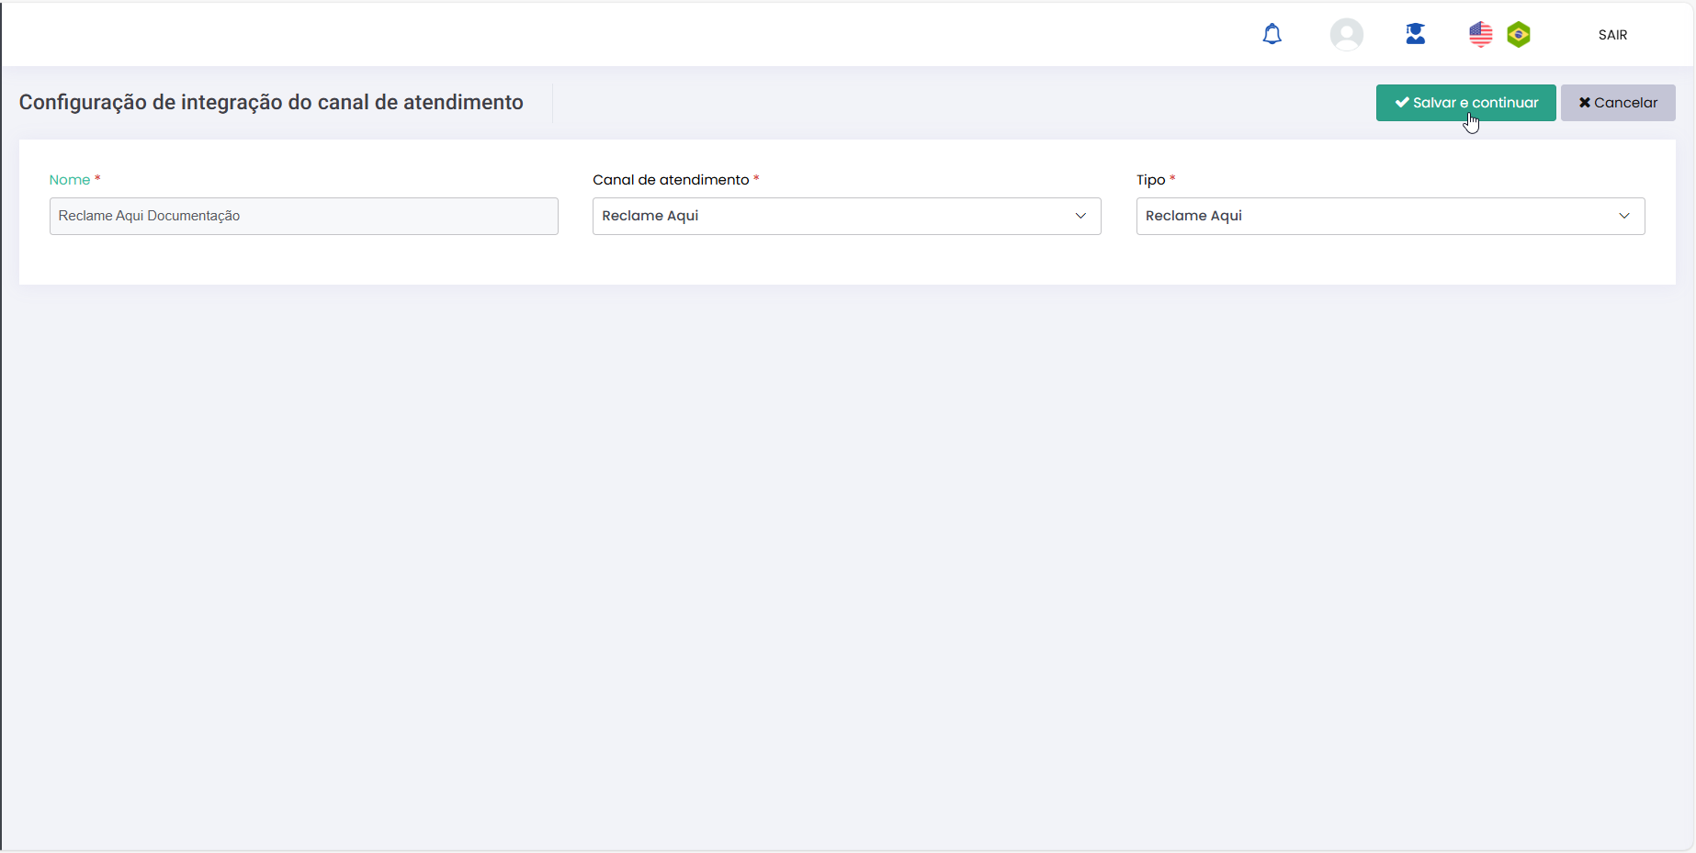
Task: Open the user profile avatar
Action: point(1346,35)
